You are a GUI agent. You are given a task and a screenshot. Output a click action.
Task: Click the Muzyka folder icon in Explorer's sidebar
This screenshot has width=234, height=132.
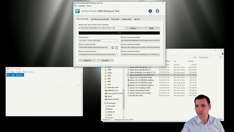pos(106,109)
